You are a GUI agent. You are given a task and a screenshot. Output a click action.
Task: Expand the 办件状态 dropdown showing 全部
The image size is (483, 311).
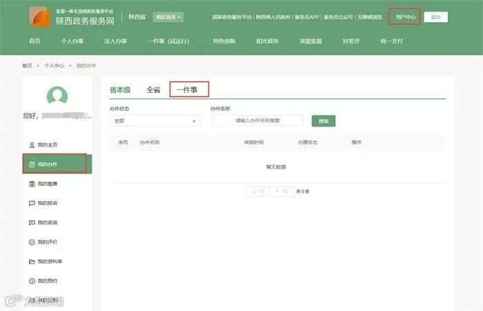(155, 121)
